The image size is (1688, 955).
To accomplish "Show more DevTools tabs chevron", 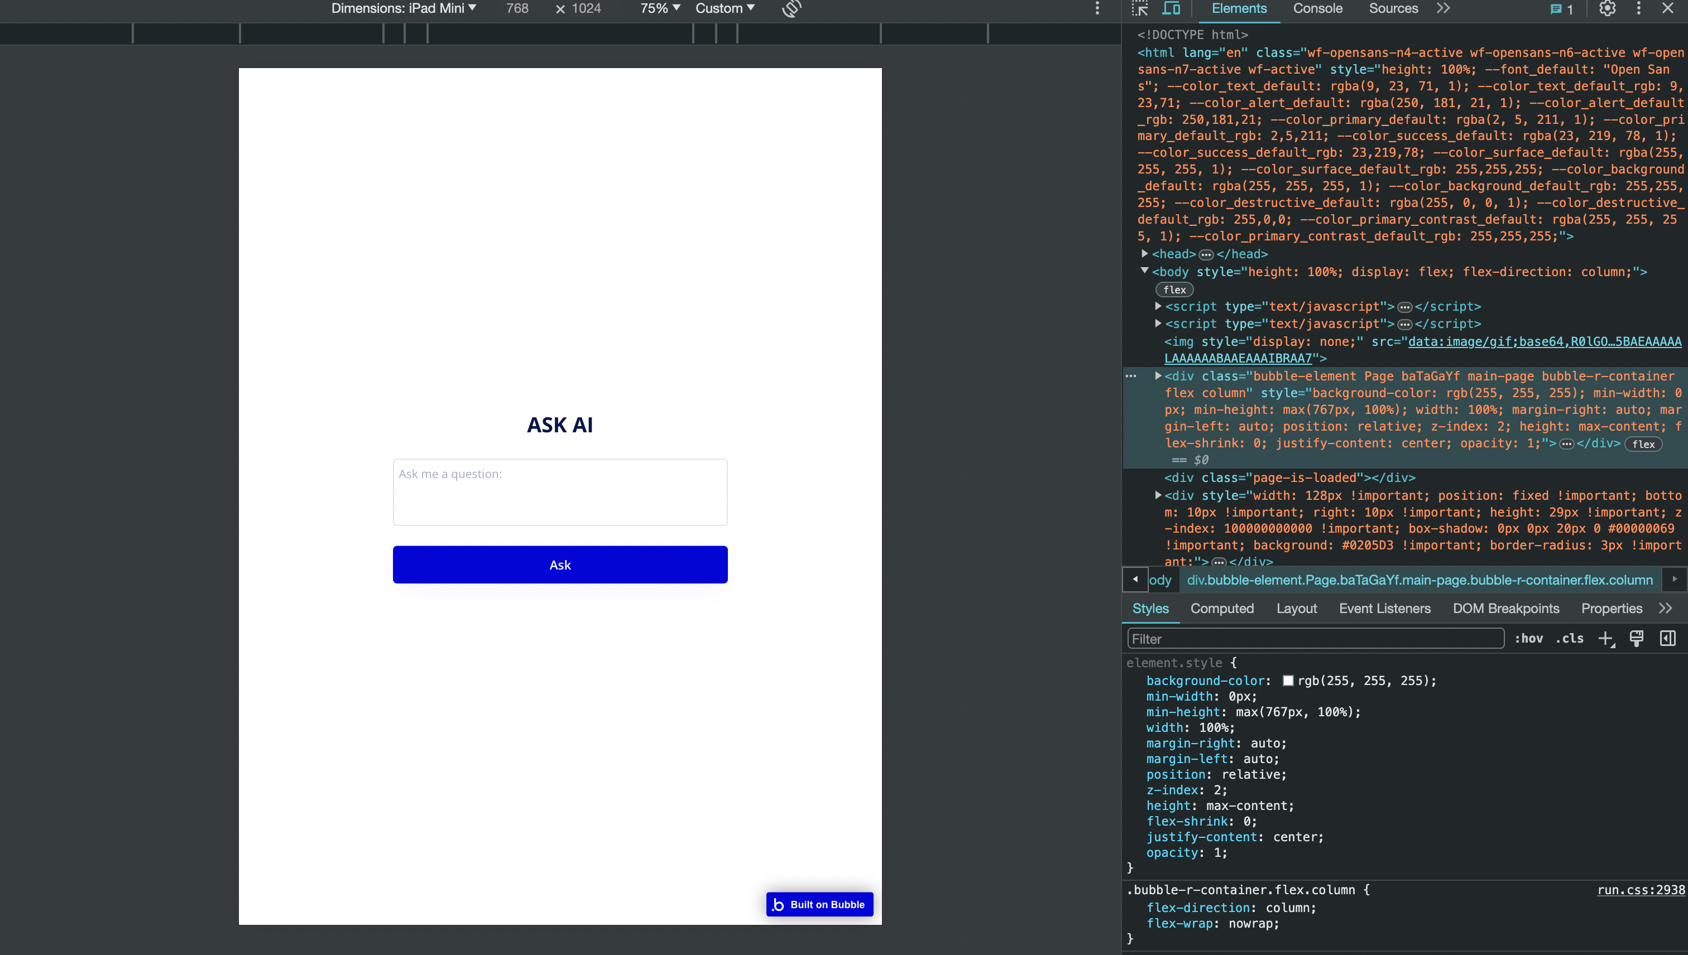I will point(1443,8).
